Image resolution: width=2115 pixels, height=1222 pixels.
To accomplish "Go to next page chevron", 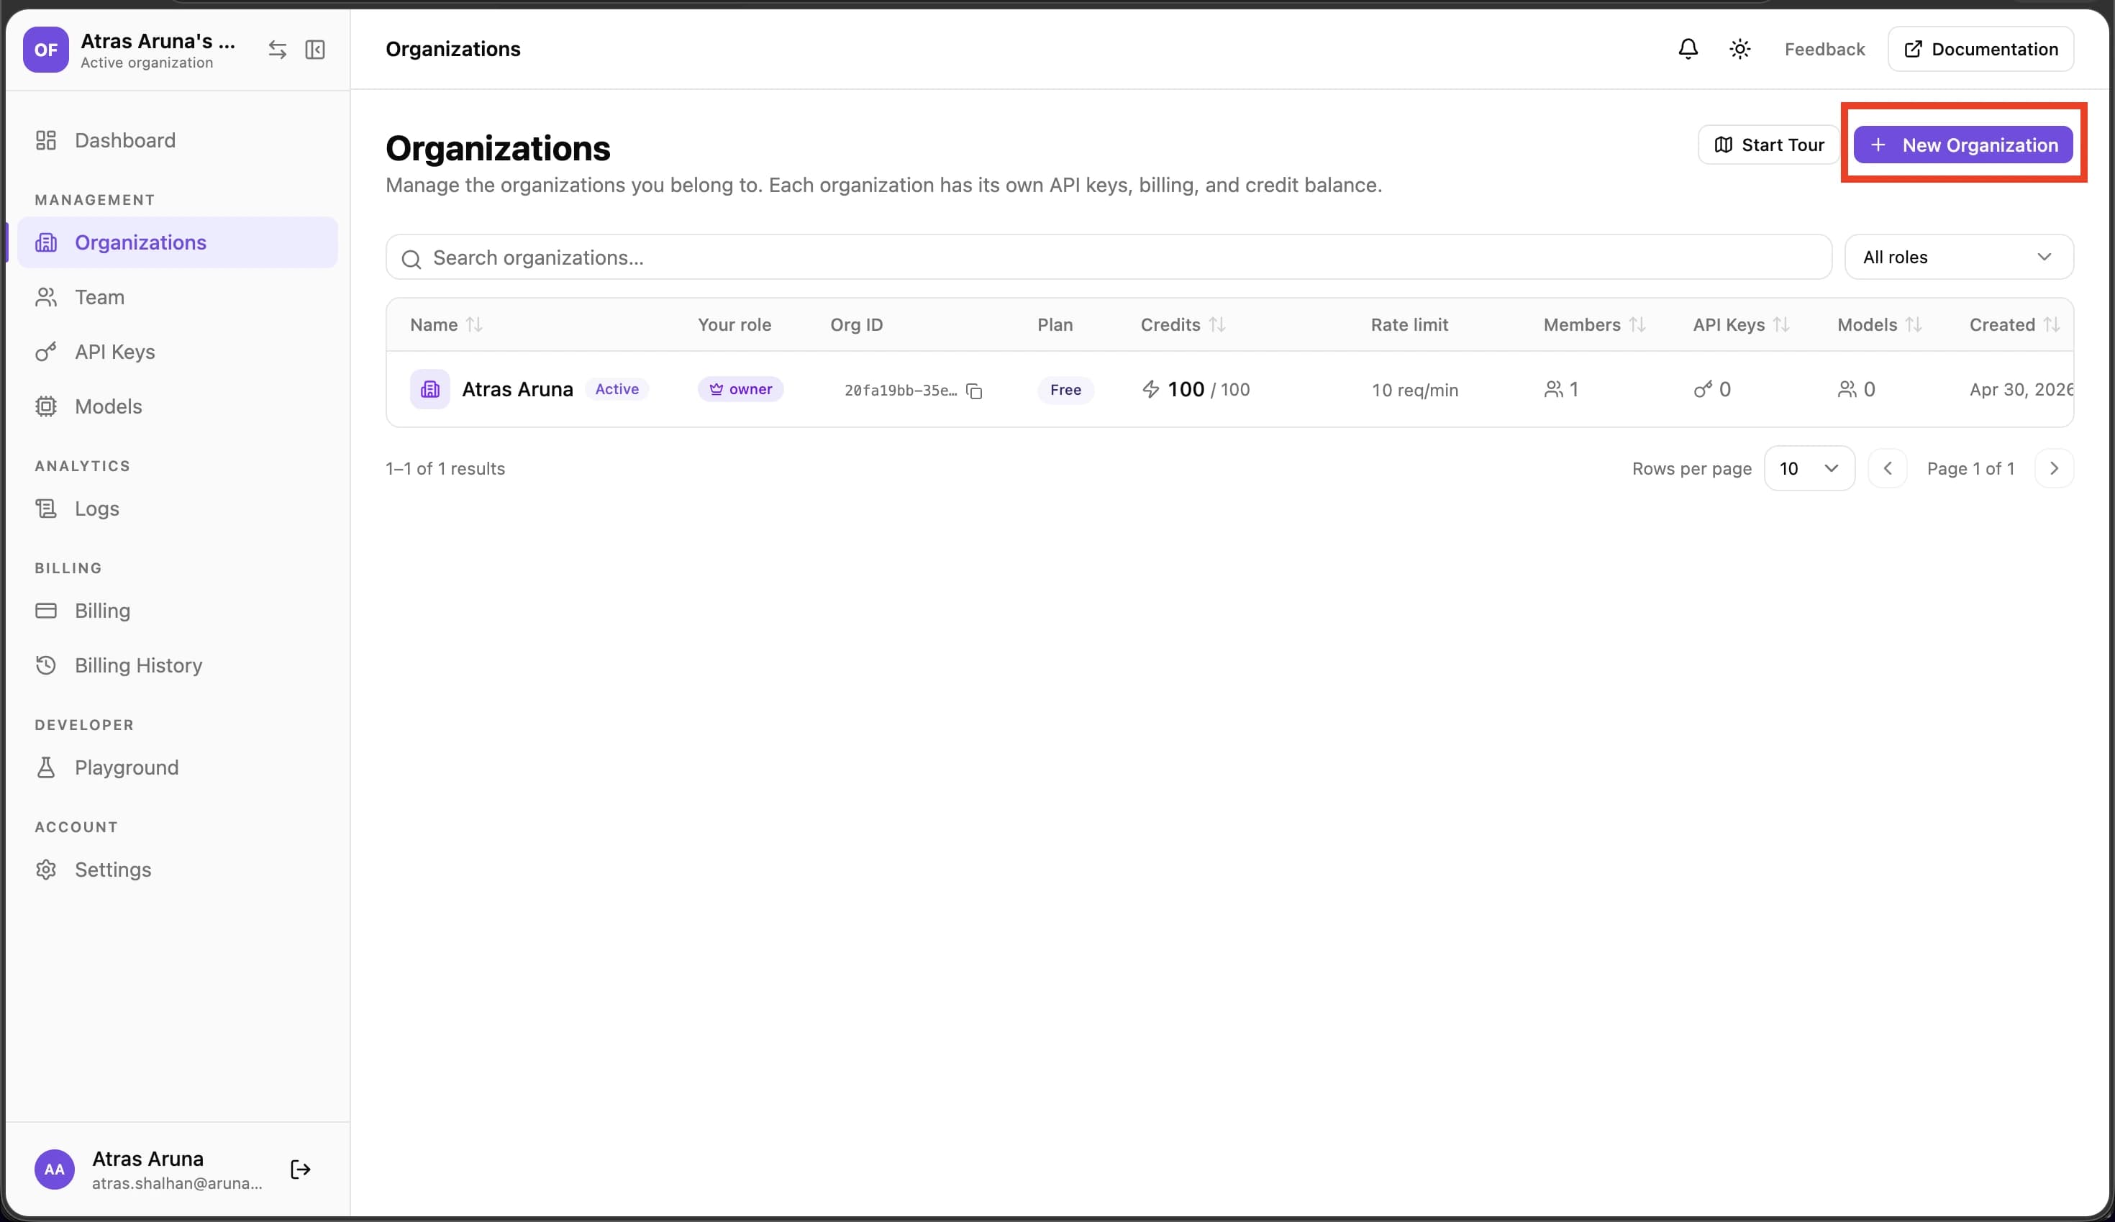I will (2054, 468).
